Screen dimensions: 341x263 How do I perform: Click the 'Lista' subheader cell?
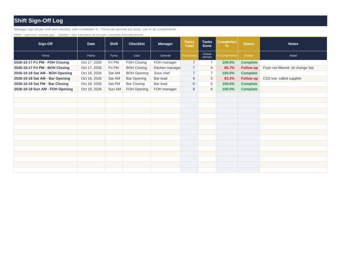pyautogui.click(x=136, y=56)
